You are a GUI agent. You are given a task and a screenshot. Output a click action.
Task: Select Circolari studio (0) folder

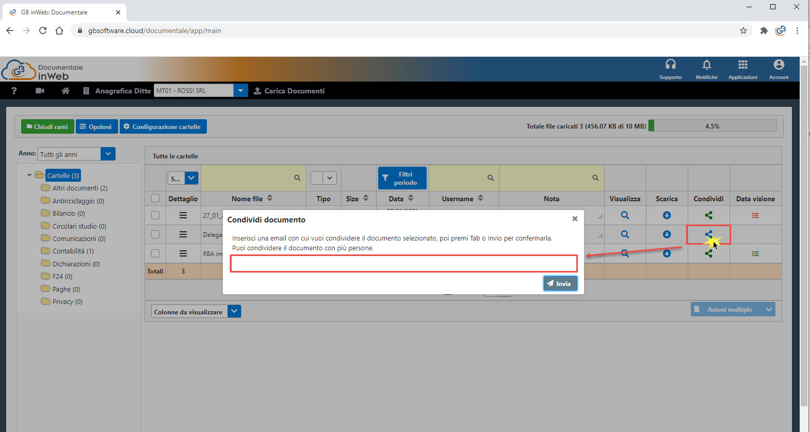pyautogui.click(x=79, y=226)
